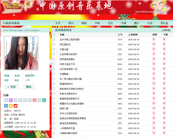This screenshot has width=173, height=138.
Task: Open the song 激情燃烧的青春岁月
Action: [69, 99]
